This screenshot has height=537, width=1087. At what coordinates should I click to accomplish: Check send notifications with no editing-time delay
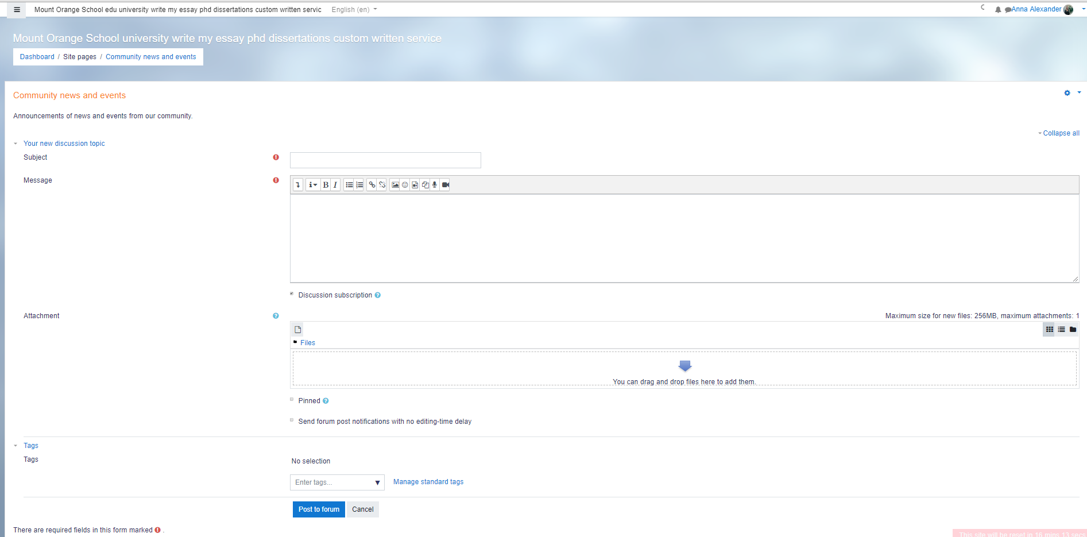pyautogui.click(x=292, y=420)
